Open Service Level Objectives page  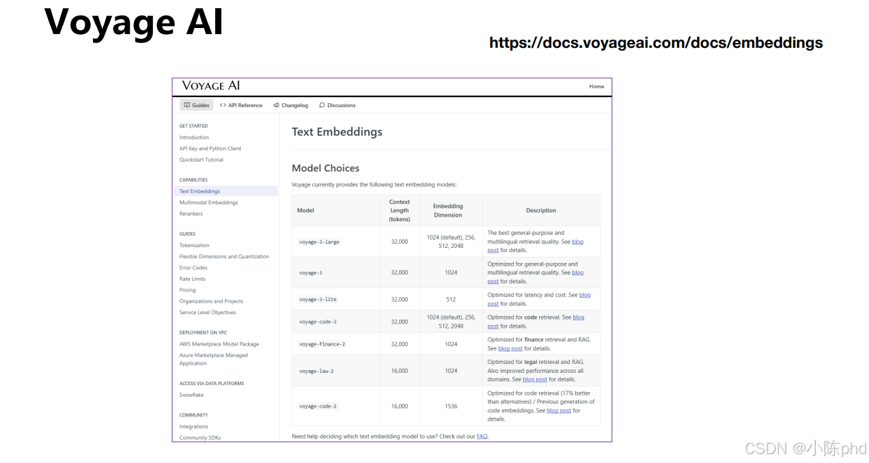click(x=208, y=313)
